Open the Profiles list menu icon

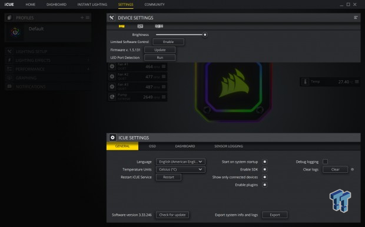tap(88, 18)
